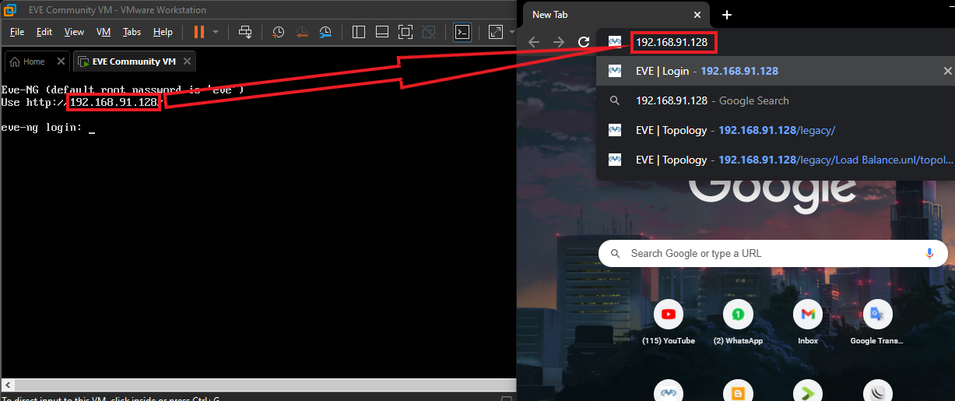Go back in Chrome
955x401 pixels.
tap(534, 42)
